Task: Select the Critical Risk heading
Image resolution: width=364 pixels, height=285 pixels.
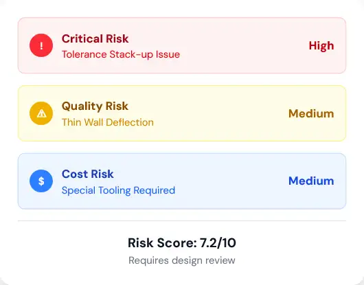Action: (95, 38)
